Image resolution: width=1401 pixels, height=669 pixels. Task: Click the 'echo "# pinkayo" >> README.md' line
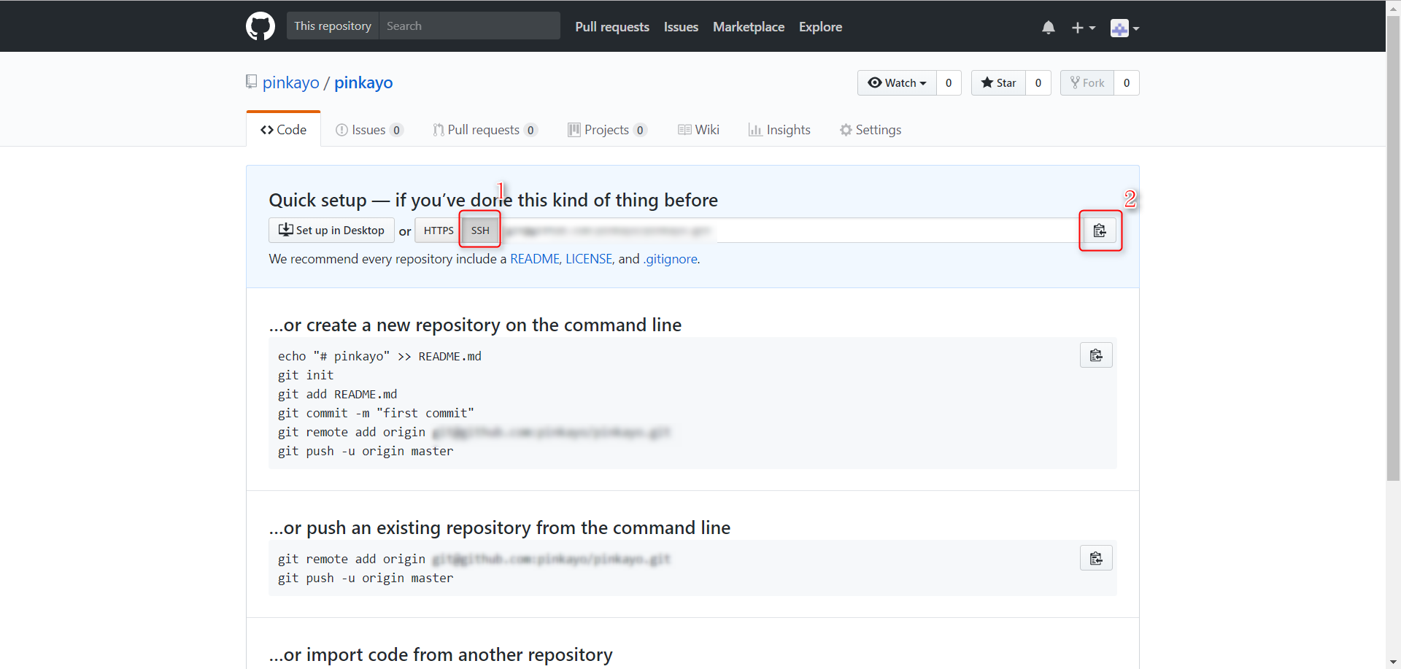[x=379, y=356]
